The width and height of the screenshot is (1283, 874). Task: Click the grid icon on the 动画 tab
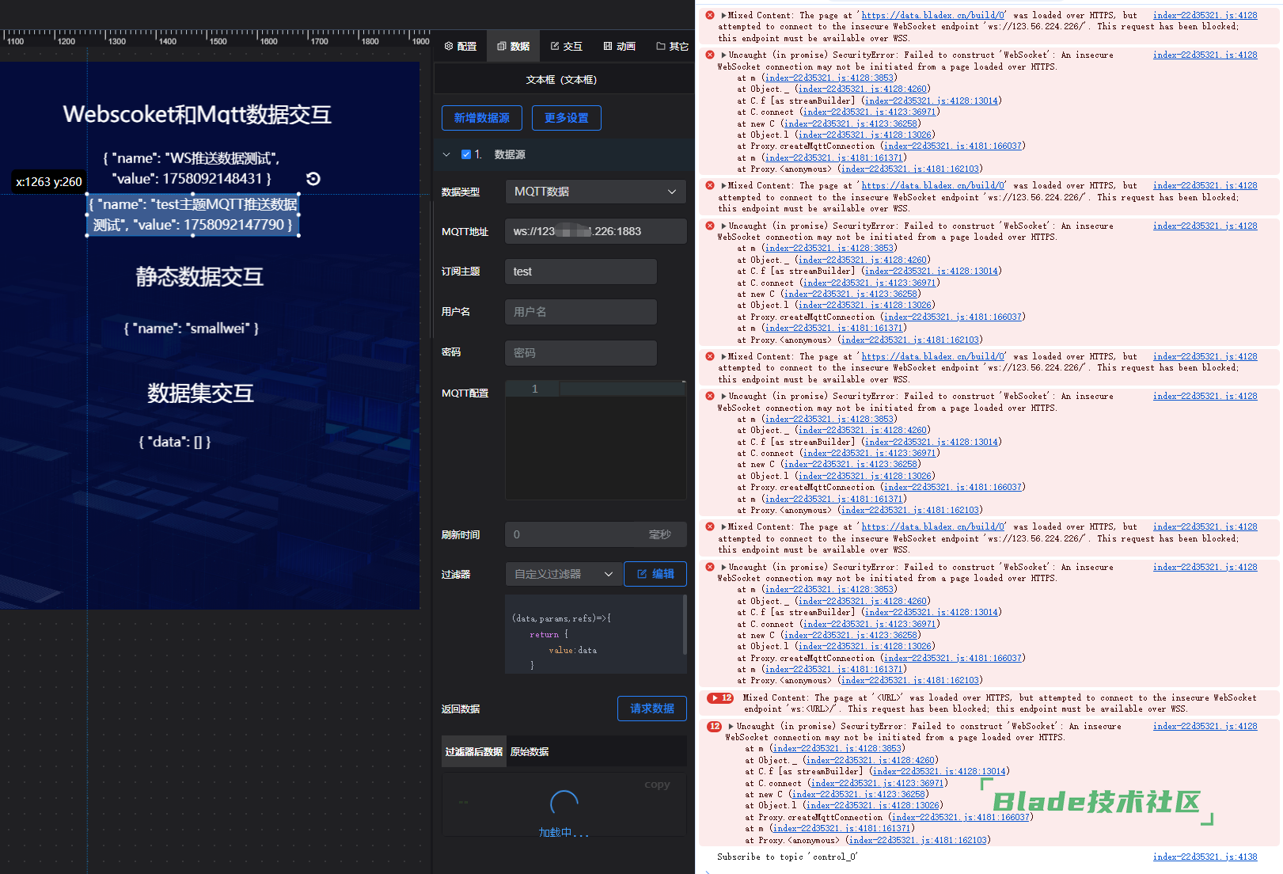point(608,47)
